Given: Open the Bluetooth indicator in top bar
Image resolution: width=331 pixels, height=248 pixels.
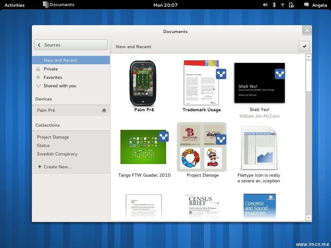Looking at the screenshot, I should tap(274, 5).
